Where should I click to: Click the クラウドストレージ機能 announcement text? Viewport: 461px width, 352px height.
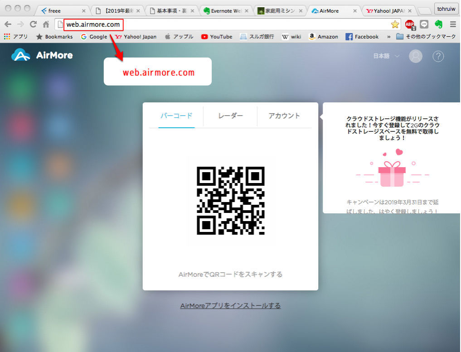[x=393, y=128]
